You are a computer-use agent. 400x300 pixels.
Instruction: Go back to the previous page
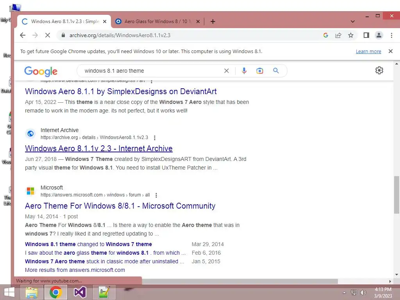(x=23, y=35)
